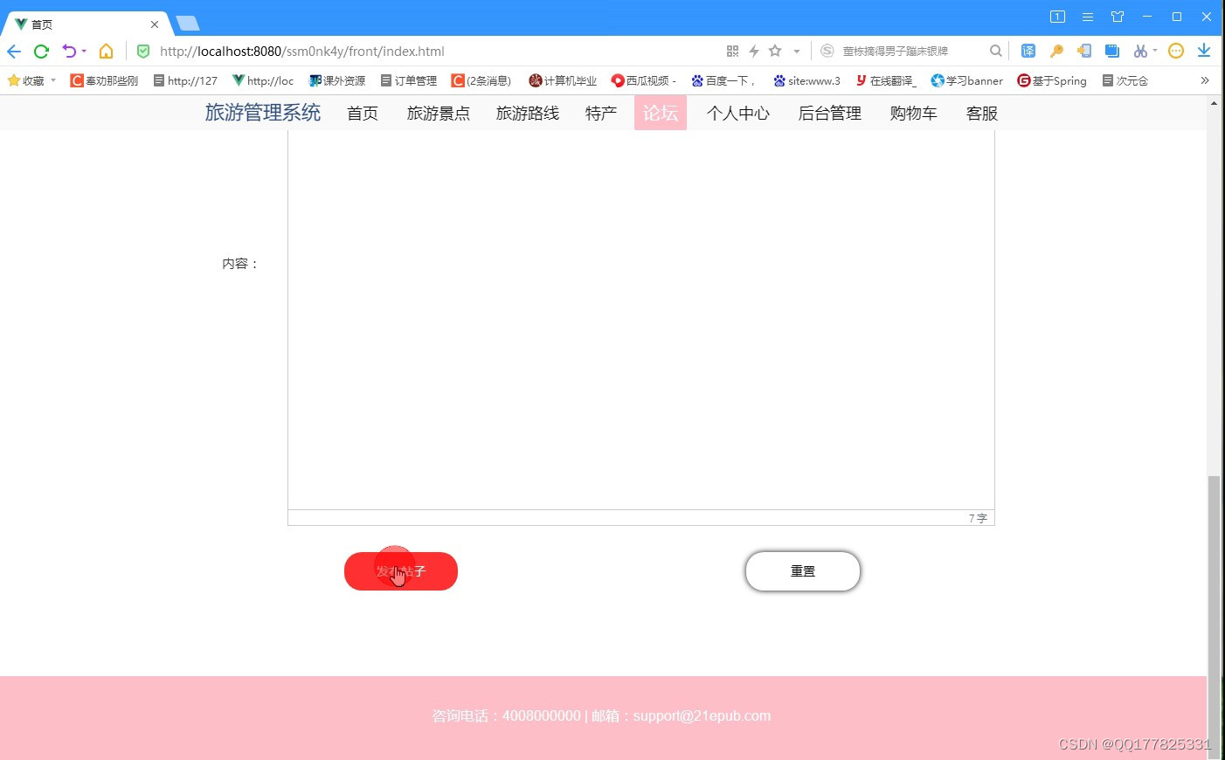Open the browser hamburger menu icon

pyautogui.click(x=1088, y=17)
